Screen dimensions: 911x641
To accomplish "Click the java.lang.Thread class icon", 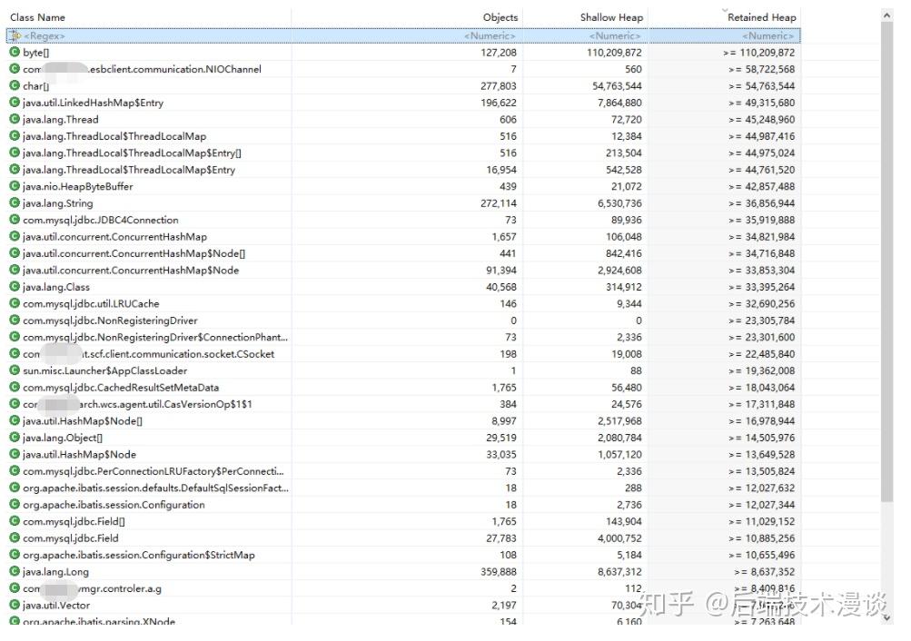I will tap(15, 119).
